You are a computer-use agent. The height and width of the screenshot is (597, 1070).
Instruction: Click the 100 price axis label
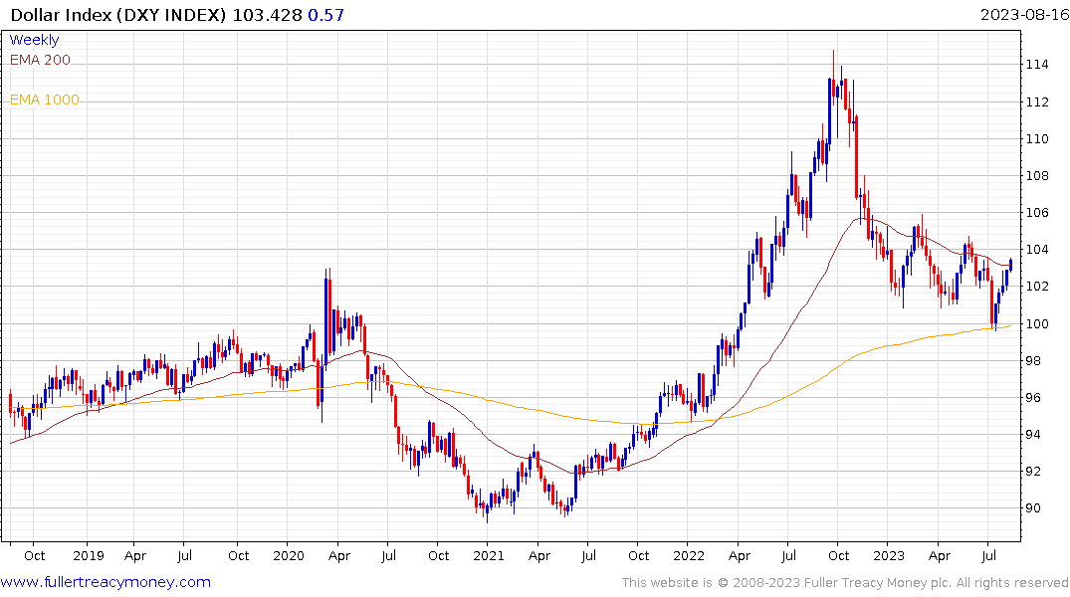[1037, 324]
